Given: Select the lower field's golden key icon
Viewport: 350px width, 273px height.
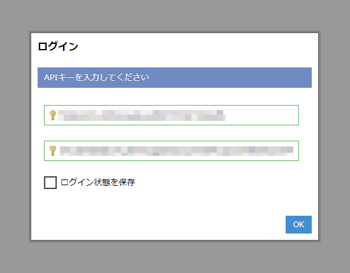Looking at the screenshot, I should pyautogui.click(x=53, y=151).
